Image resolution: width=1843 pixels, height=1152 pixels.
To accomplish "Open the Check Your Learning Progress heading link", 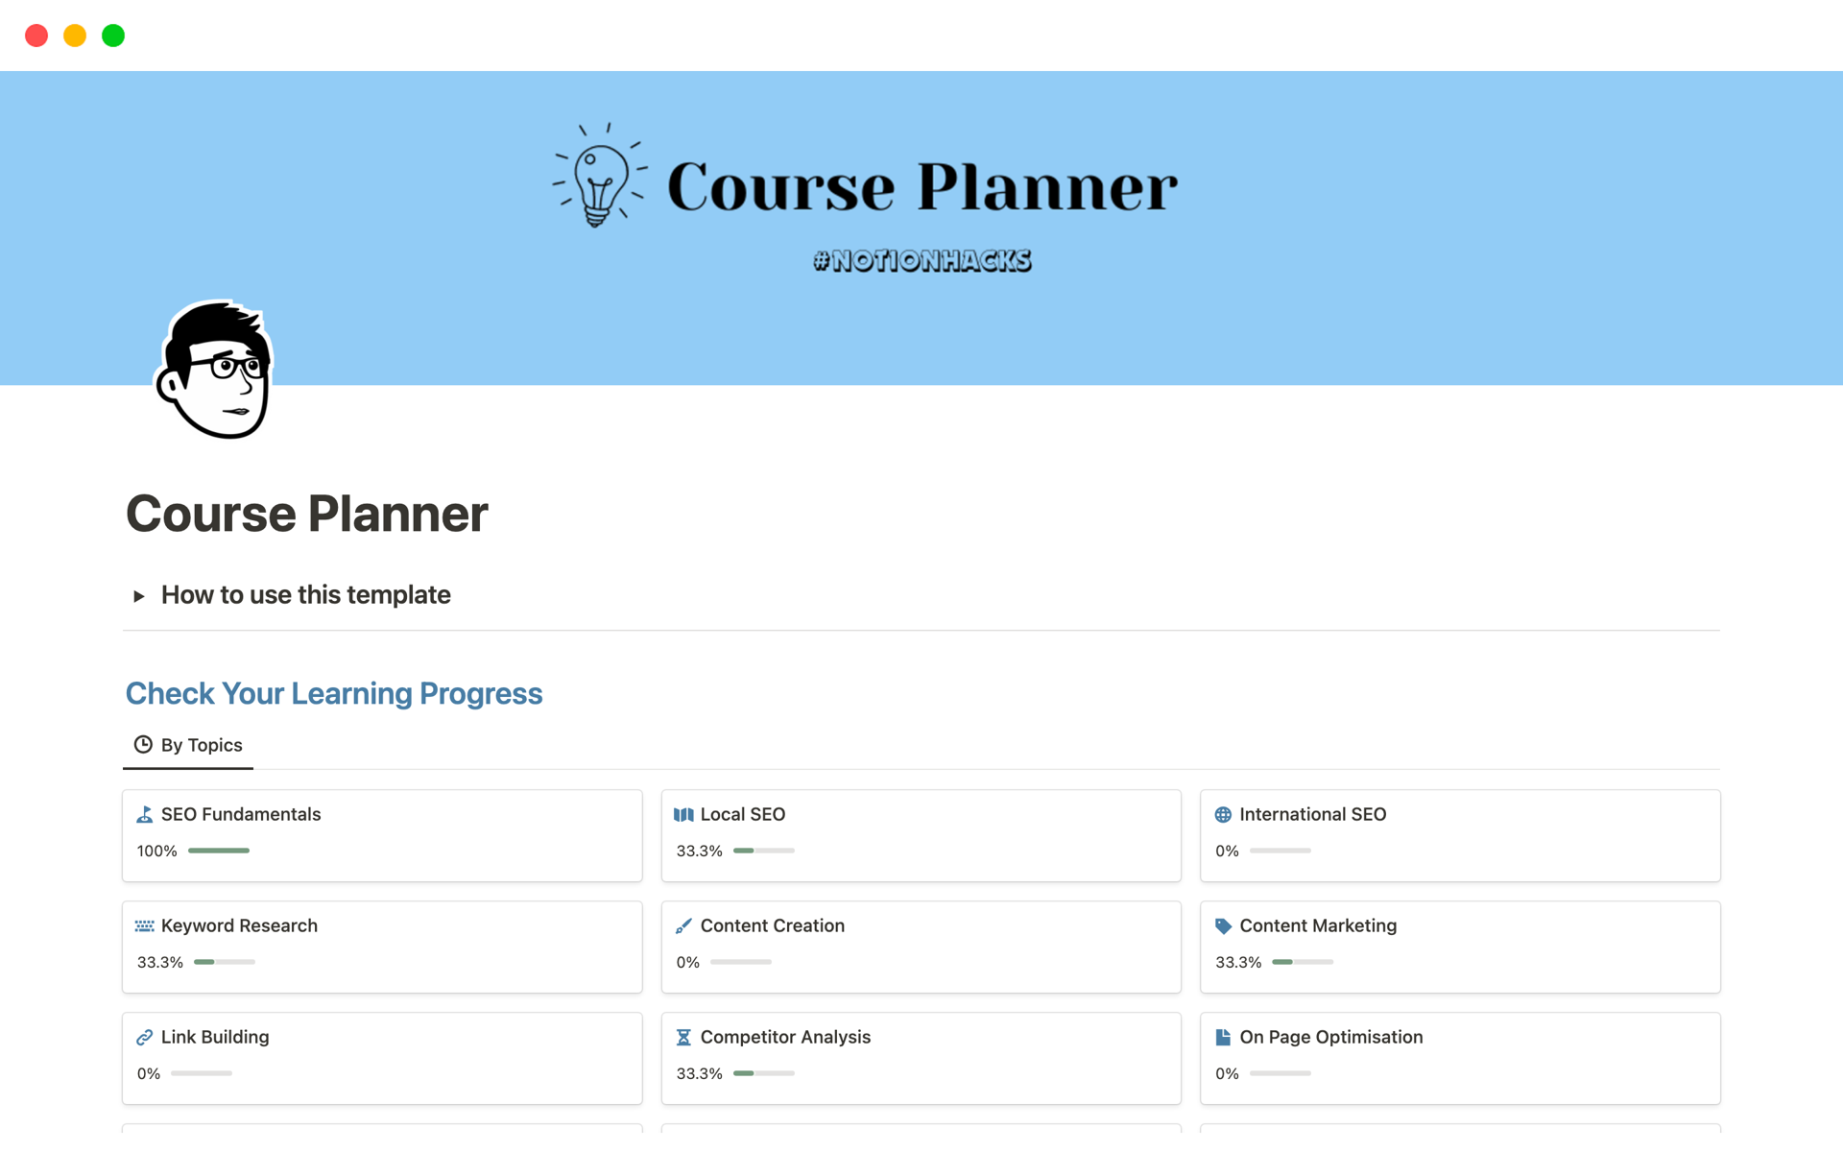I will (334, 693).
